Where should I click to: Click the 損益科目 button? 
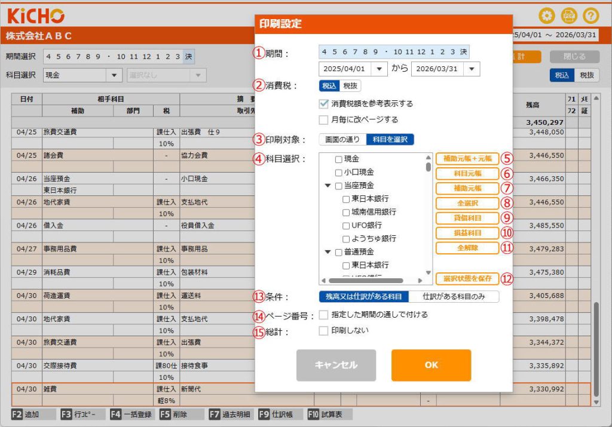(x=467, y=233)
